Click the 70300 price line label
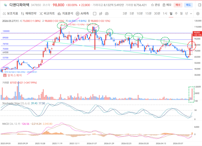 [x=6, y=49]
